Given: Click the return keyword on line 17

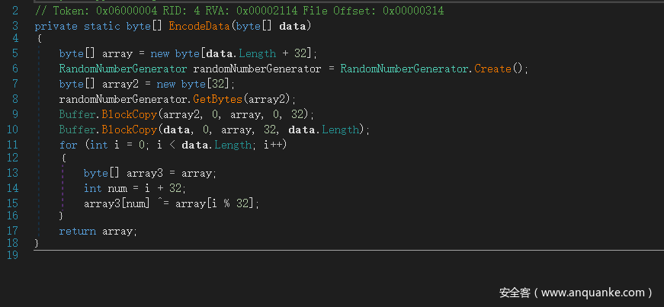Looking at the screenshot, I should 77,231.
